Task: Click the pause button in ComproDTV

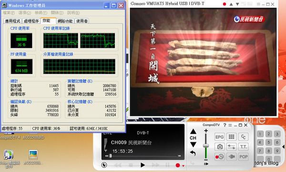Action: coord(167,165)
